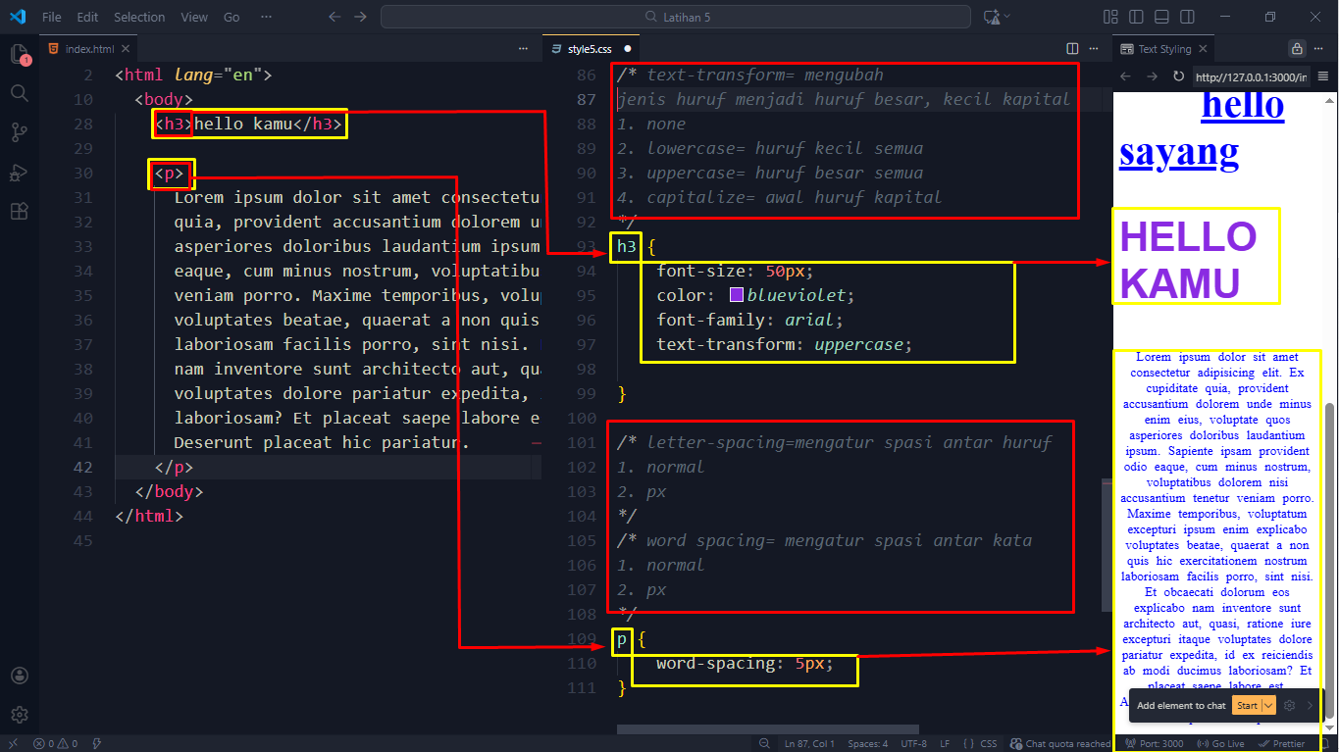The image size is (1339, 752).
Task: Open the Copilot chat dropdown arrow
Action: tap(1007, 17)
